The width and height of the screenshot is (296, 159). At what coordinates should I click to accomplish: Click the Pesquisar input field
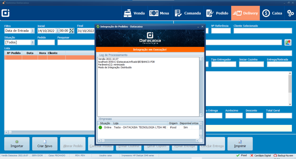tap(76, 42)
